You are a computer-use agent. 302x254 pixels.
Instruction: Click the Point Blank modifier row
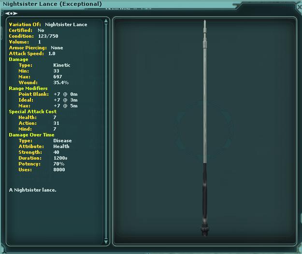click(48, 94)
